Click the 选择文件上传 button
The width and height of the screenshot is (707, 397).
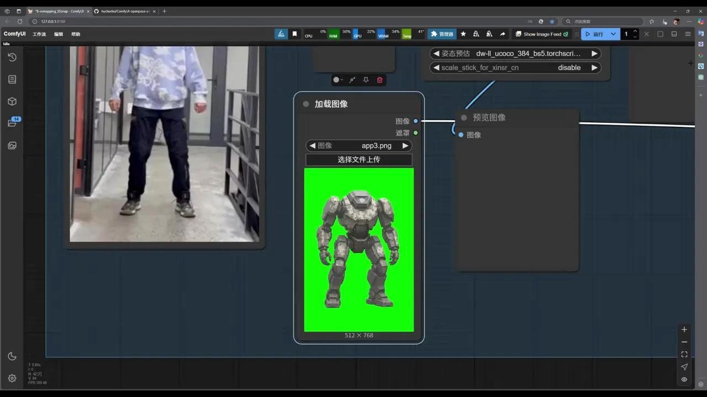click(x=358, y=159)
